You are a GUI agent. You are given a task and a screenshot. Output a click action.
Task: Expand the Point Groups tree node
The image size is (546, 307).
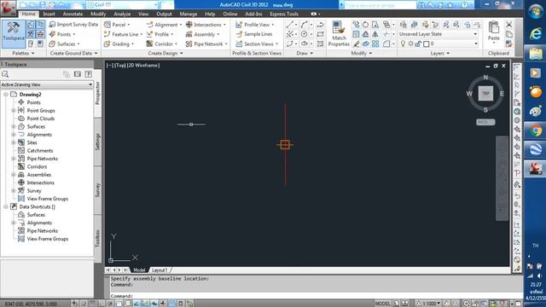click(x=14, y=110)
